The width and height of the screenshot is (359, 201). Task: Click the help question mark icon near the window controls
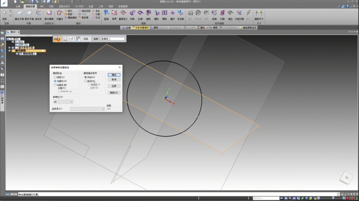(347, 6)
